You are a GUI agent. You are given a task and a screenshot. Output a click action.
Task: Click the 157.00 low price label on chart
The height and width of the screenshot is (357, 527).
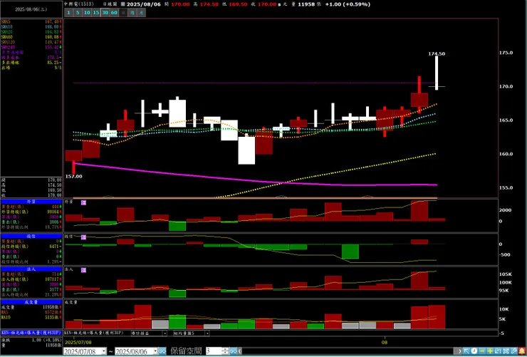(x=73, y=176)
